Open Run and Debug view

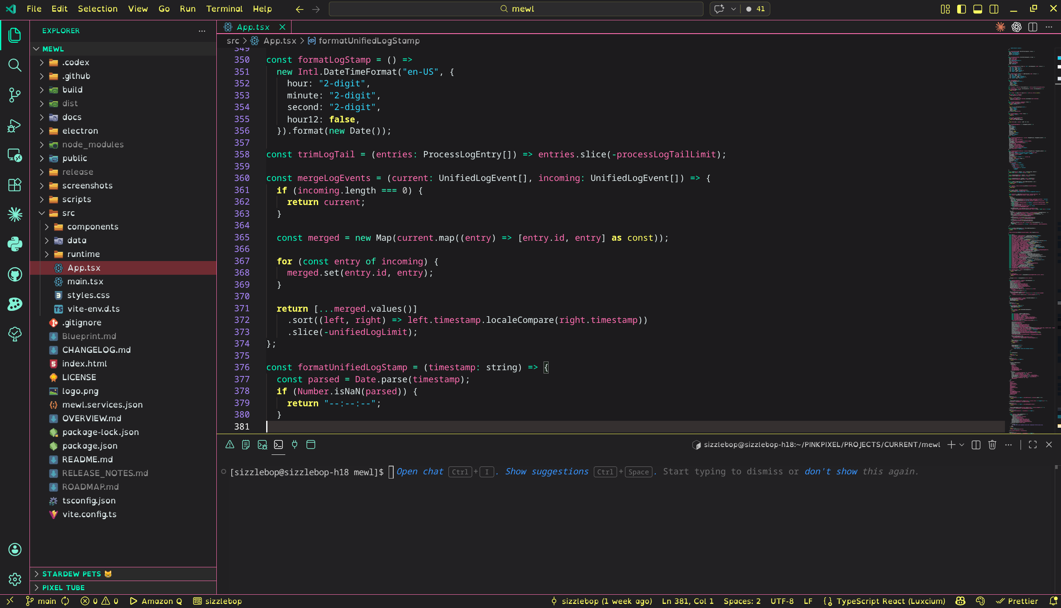(15, 125)
